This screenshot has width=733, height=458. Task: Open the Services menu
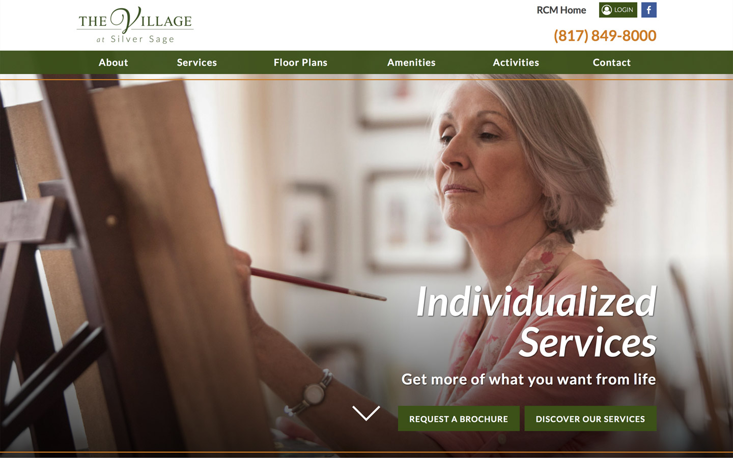click(x=197, y=63)
